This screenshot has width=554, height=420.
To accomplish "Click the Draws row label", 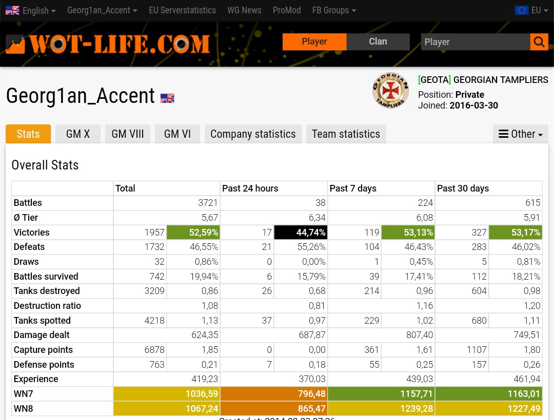I will click(26, 262).
